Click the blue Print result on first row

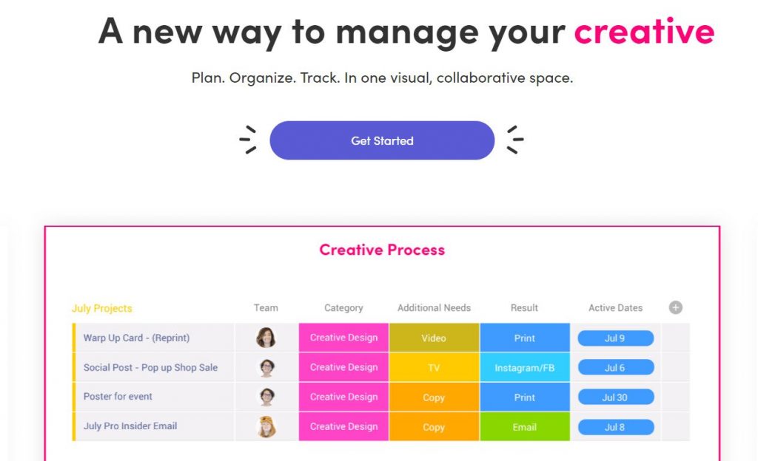[524, 338]
